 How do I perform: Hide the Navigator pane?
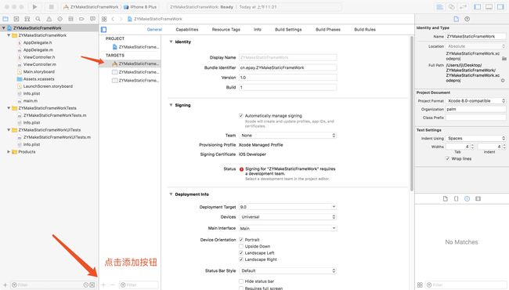[x=478, y=7]
